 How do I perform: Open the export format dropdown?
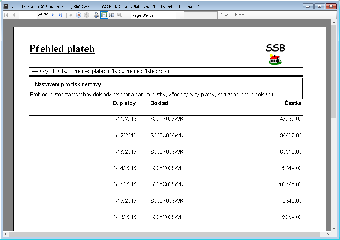[121, 15]
